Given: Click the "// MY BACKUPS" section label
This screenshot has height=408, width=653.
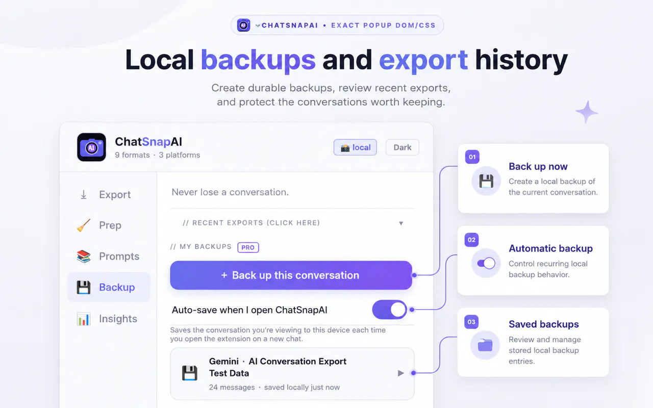Looking at the screenshot, I should coord(201,247).
